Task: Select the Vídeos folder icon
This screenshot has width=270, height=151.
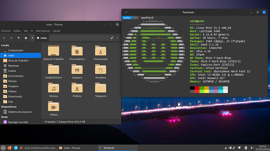Action: [54, 107]
